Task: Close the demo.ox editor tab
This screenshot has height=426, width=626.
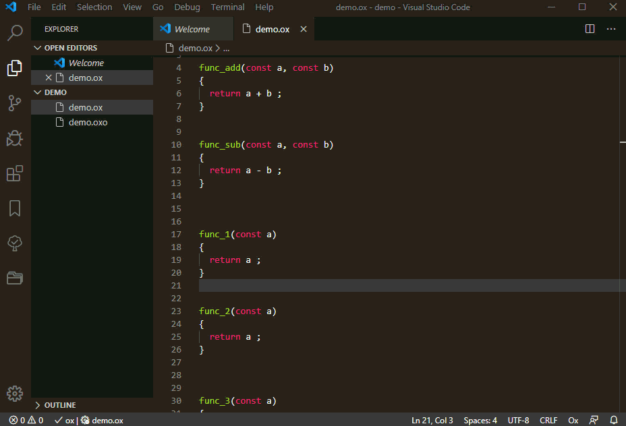Action: click(x=304, y=29)
